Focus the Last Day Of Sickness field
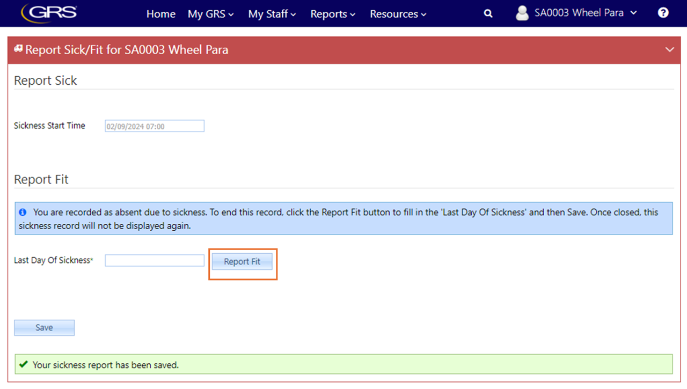Viewport: 687px width, 389px height. 155,260
